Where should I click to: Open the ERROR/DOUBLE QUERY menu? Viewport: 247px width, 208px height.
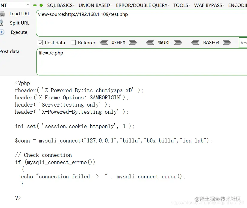click(143, 5)
